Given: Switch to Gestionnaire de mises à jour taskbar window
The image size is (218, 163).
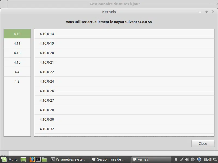Looking at the screenshot, I should tap(110, 159).
